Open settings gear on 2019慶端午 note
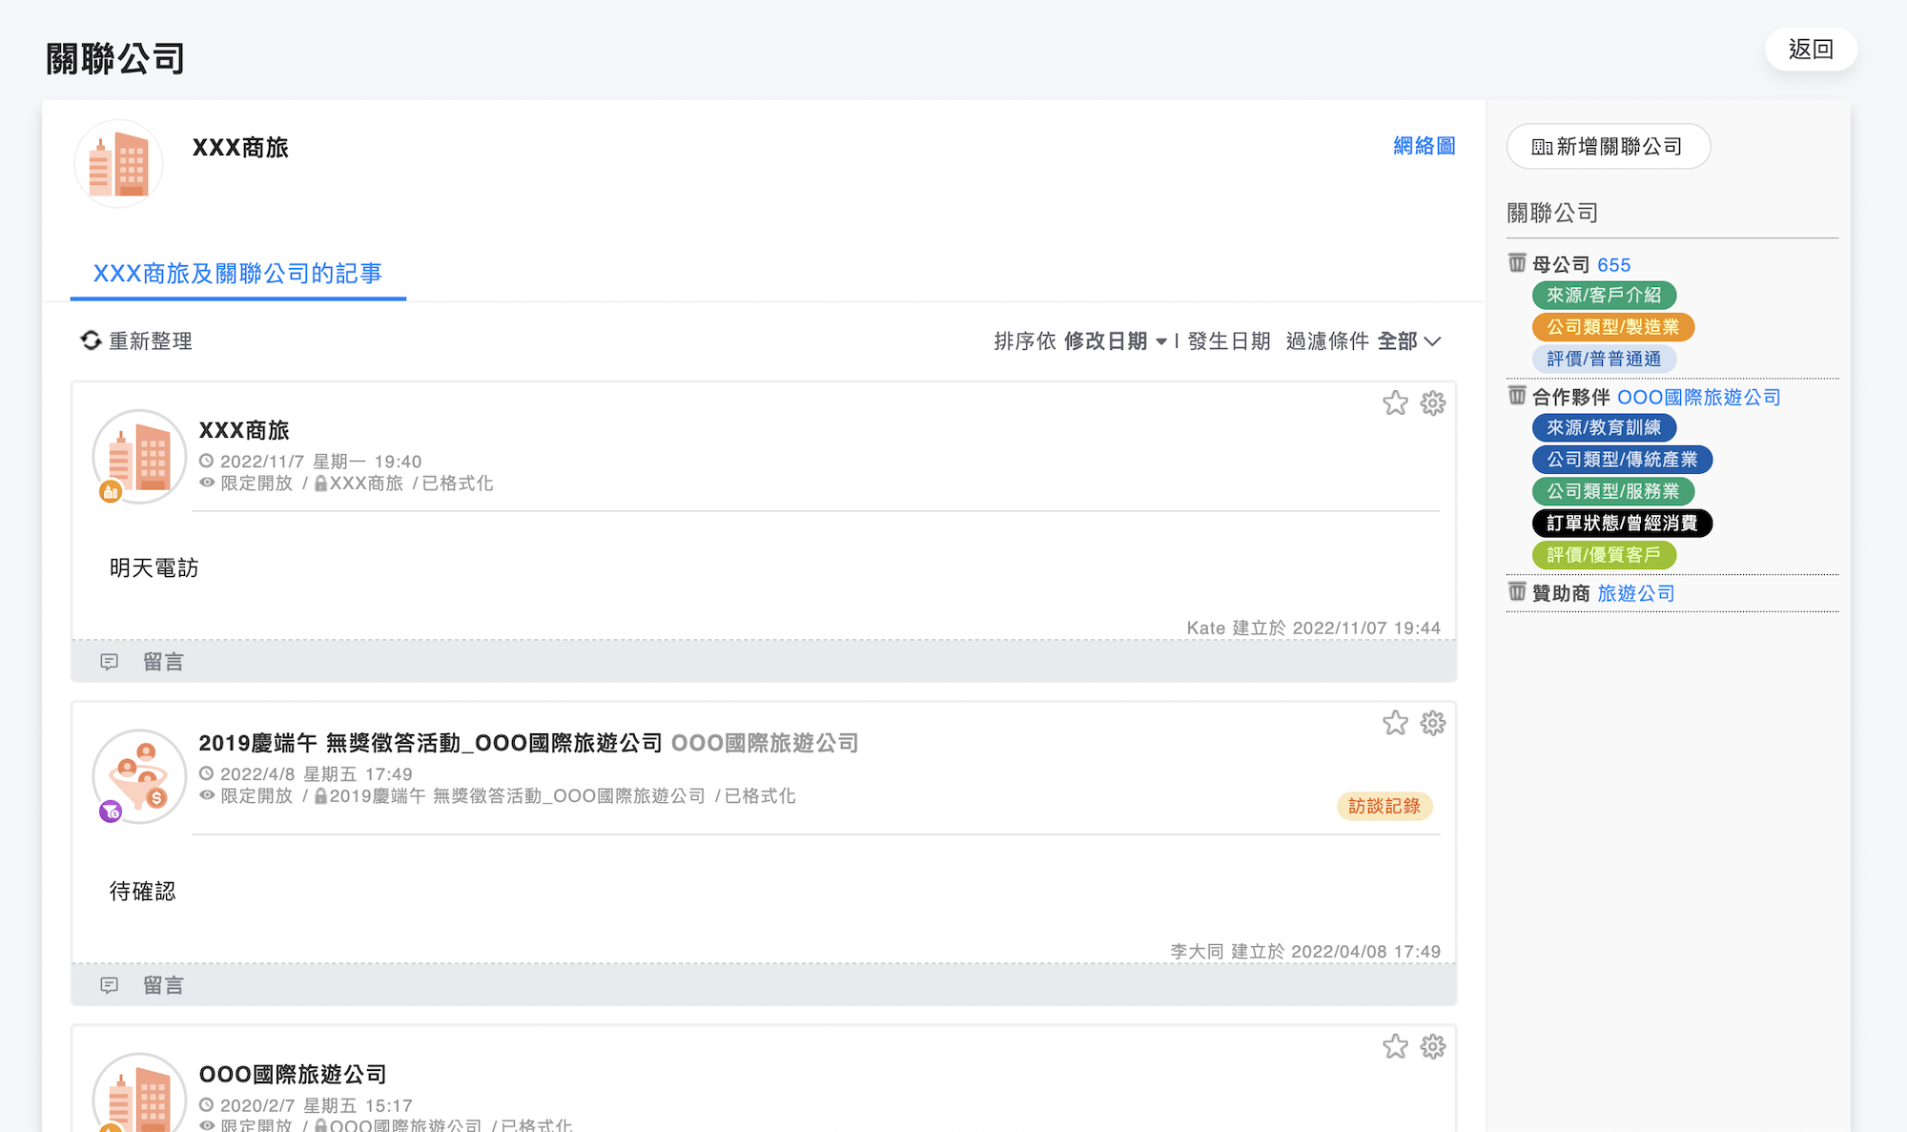Viewport: 1907px width, 1132px height. pyautogui.click(x=1433, y=723)
